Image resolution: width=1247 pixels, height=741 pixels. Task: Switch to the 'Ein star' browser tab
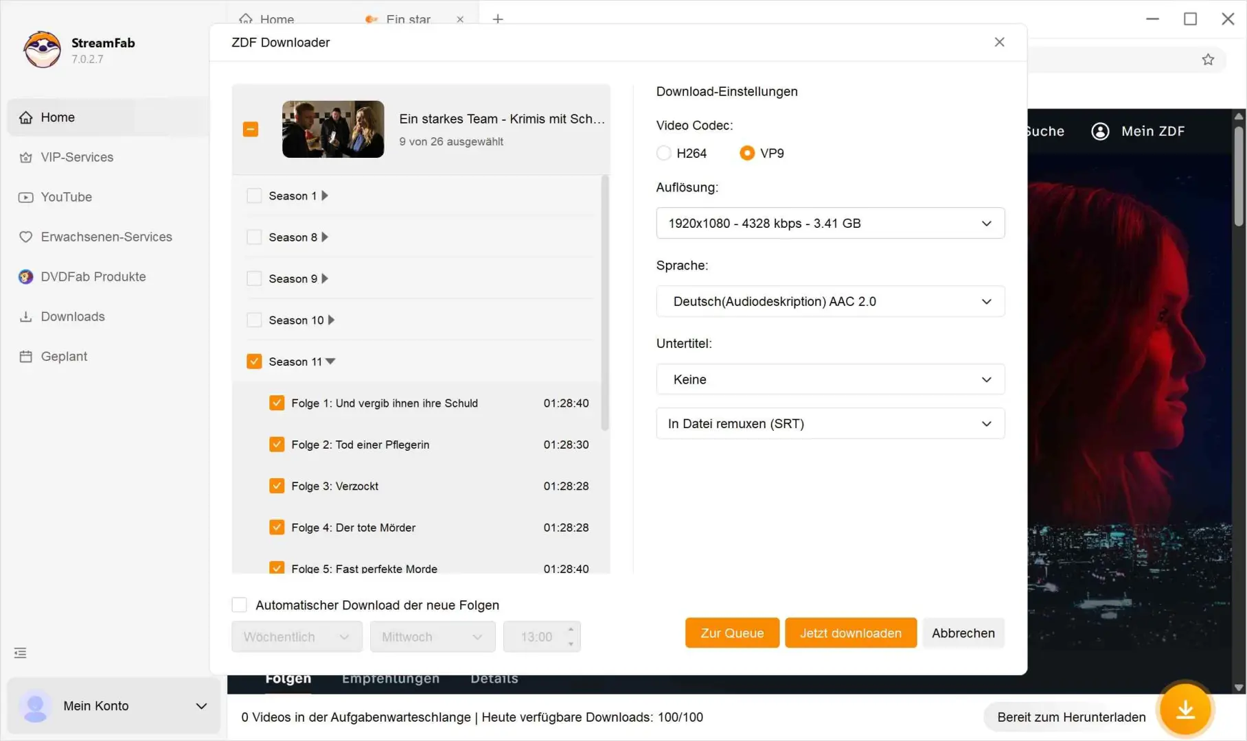point(408,19)
